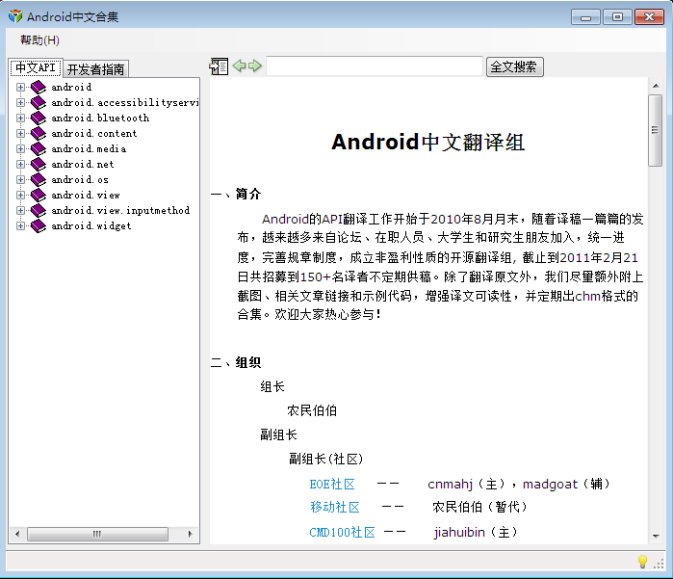Image resolution: width=673 pixels, height=579 pixels.
Task: Click the heading Android中文翻译组
Action: (427, 142)
